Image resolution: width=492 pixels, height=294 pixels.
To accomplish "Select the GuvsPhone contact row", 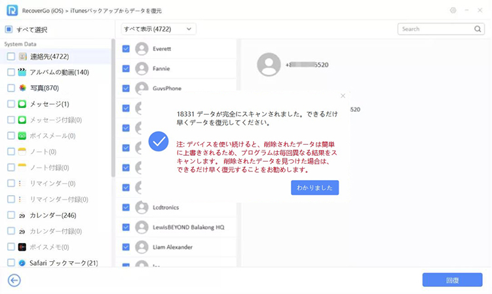I will [176, 88].
